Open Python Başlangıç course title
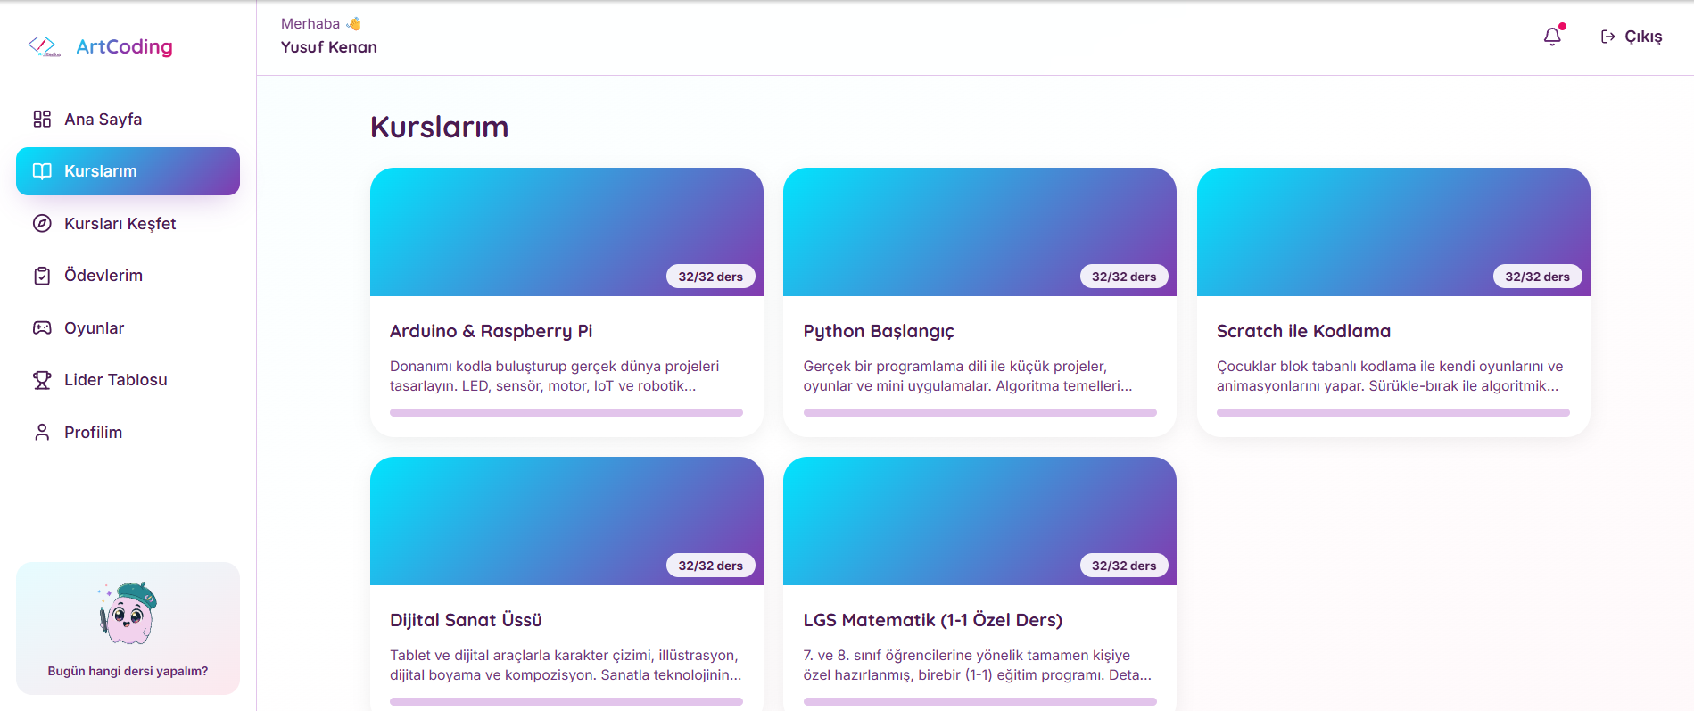The image size is (1694, 711). (879, 331)
